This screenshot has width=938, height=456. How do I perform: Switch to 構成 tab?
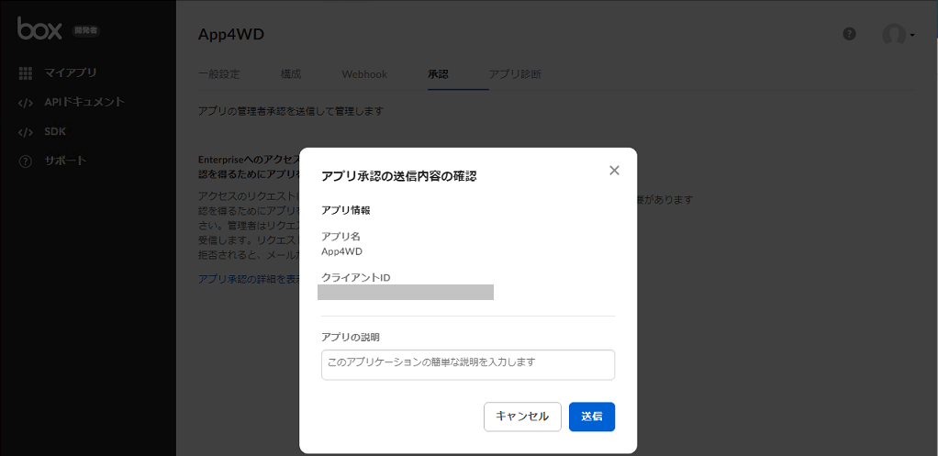point(291,74)
